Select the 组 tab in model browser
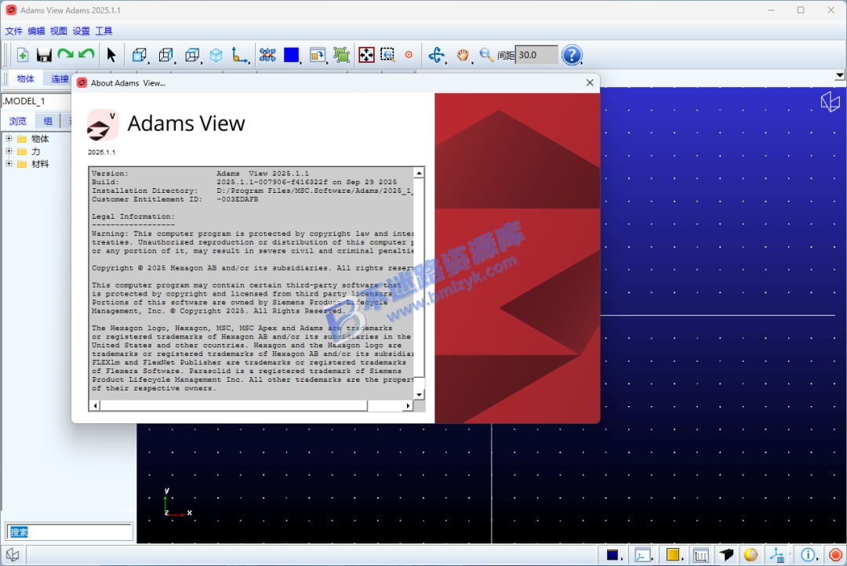847x566 pixels. point(48,121)
